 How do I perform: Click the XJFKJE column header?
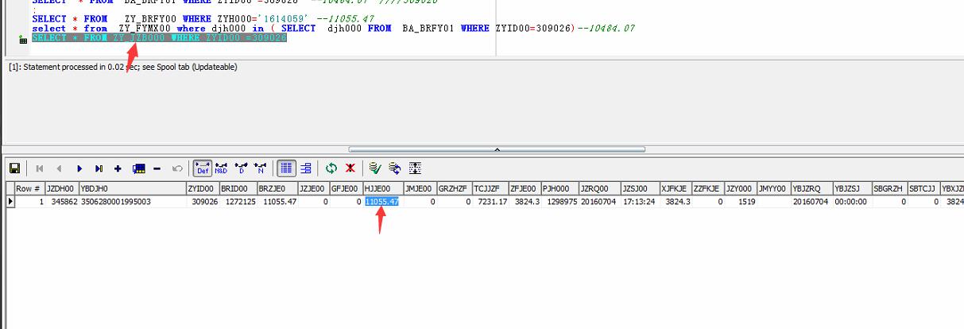tap(676, 189)
